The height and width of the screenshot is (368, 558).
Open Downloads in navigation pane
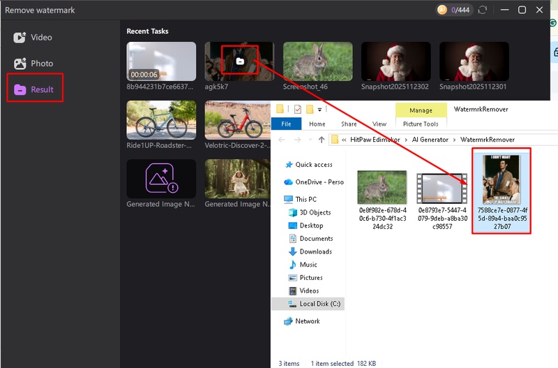point(310,251)
